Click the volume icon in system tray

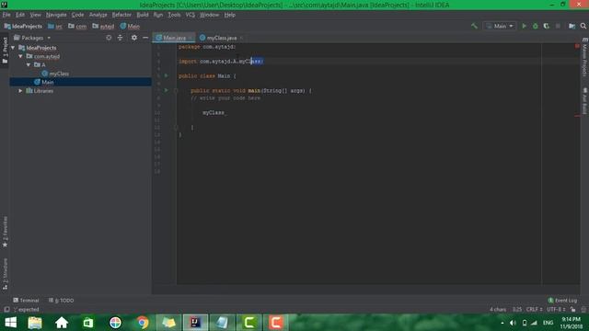(x=513, y=323)
